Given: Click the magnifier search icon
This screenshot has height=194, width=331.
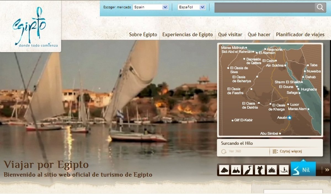Looking at the screenshot, I should [320, 7].
